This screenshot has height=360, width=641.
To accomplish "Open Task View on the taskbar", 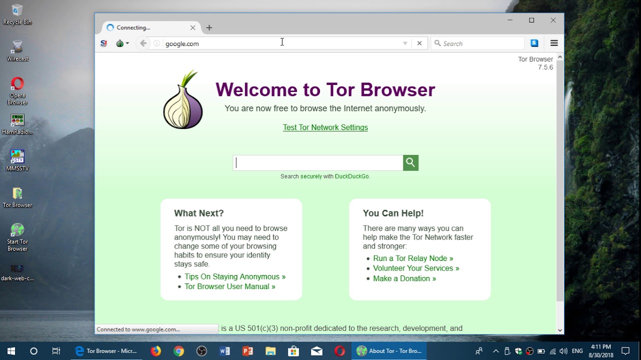I will click(56, 351).
